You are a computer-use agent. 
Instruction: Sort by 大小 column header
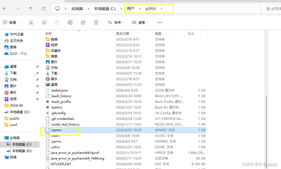pos(191,33)
